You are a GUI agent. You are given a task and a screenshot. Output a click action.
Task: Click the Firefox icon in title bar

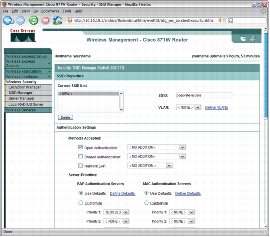[4, 4]
